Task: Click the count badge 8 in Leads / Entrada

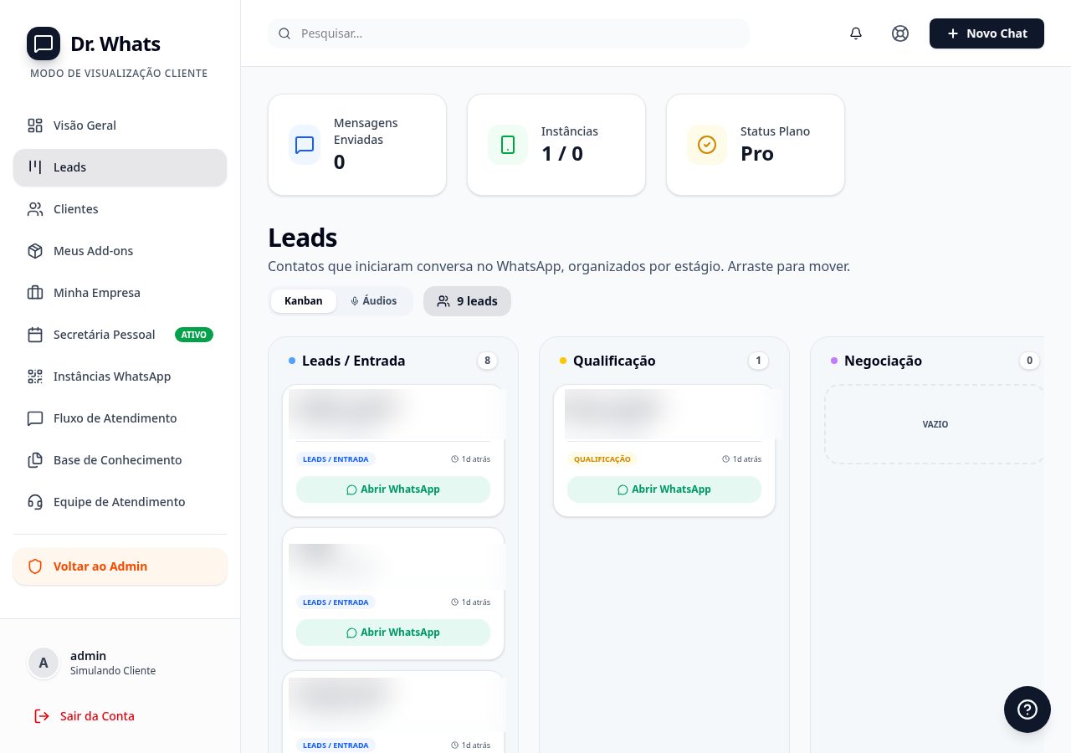Action: (x=487, y=361)
